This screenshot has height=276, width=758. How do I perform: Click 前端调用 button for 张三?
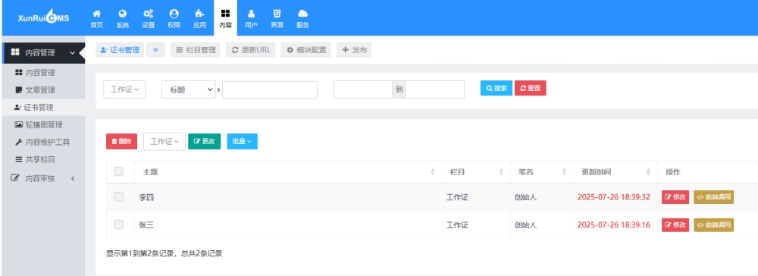713,224
